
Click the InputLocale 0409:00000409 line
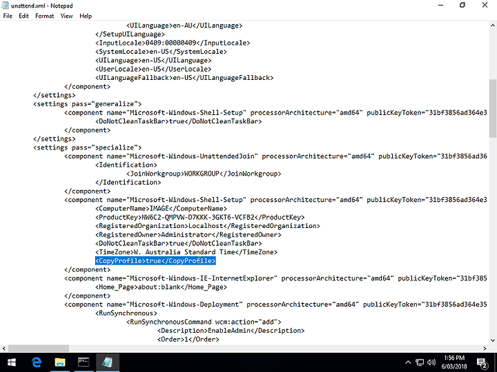point(173,43)
